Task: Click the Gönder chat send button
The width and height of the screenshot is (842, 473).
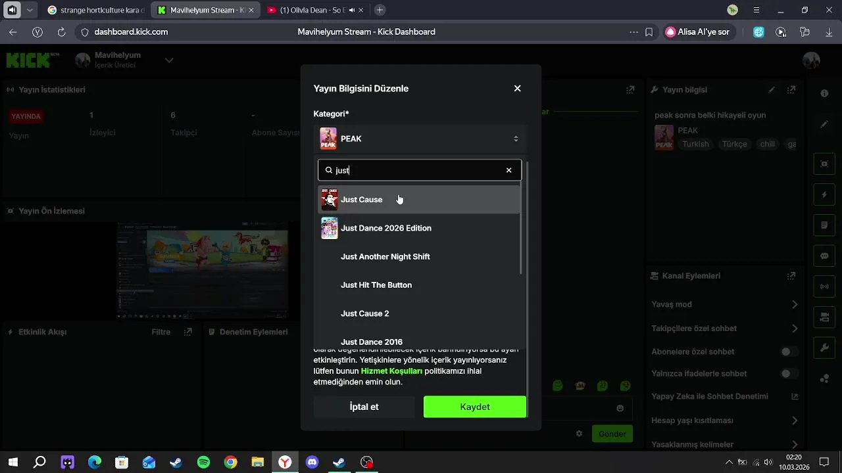Action: click(x=612, y=434)
